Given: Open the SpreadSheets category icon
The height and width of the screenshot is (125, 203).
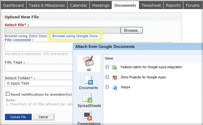Looking at the screenshot, I should pos(88,98).
